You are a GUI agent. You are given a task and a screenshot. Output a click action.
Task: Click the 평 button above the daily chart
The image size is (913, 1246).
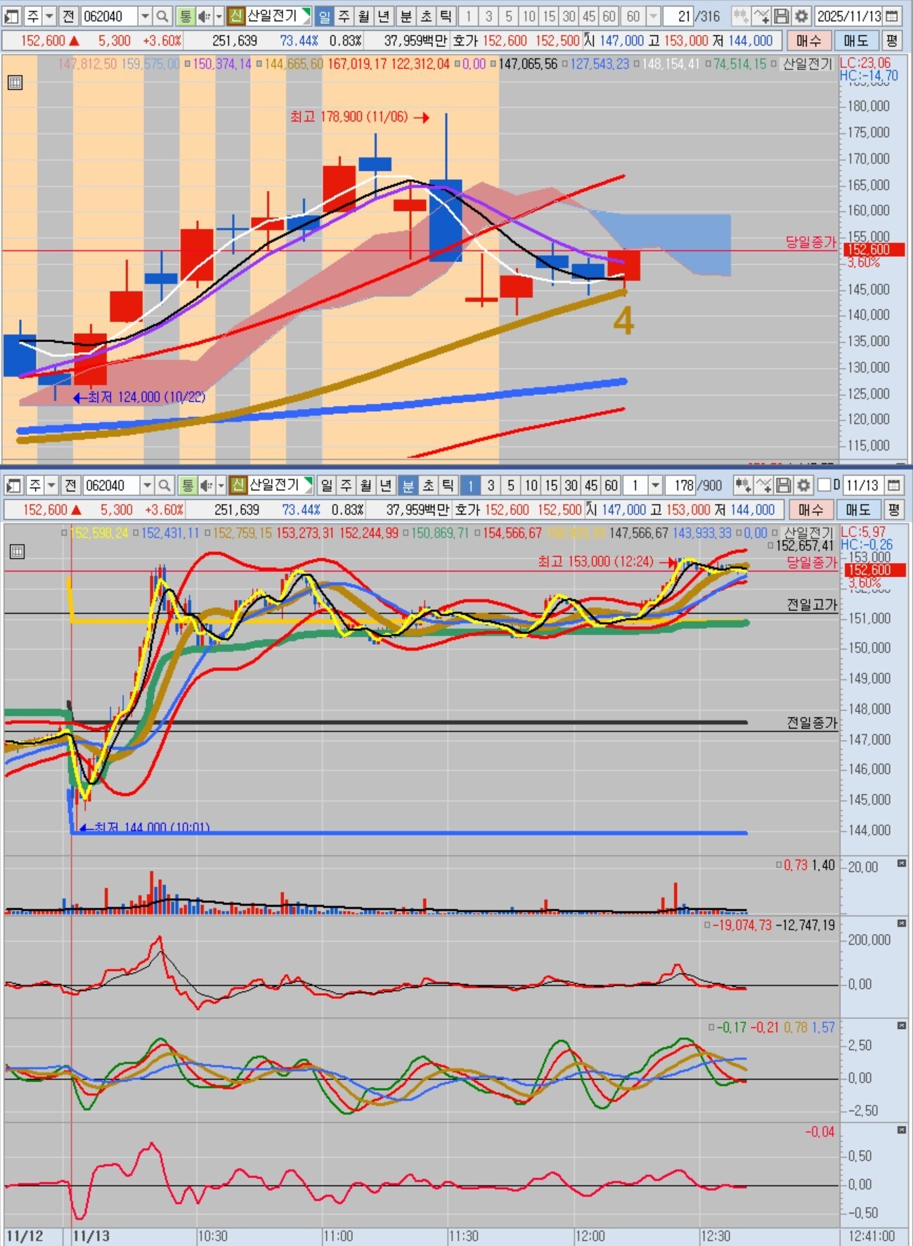(892, 41)
